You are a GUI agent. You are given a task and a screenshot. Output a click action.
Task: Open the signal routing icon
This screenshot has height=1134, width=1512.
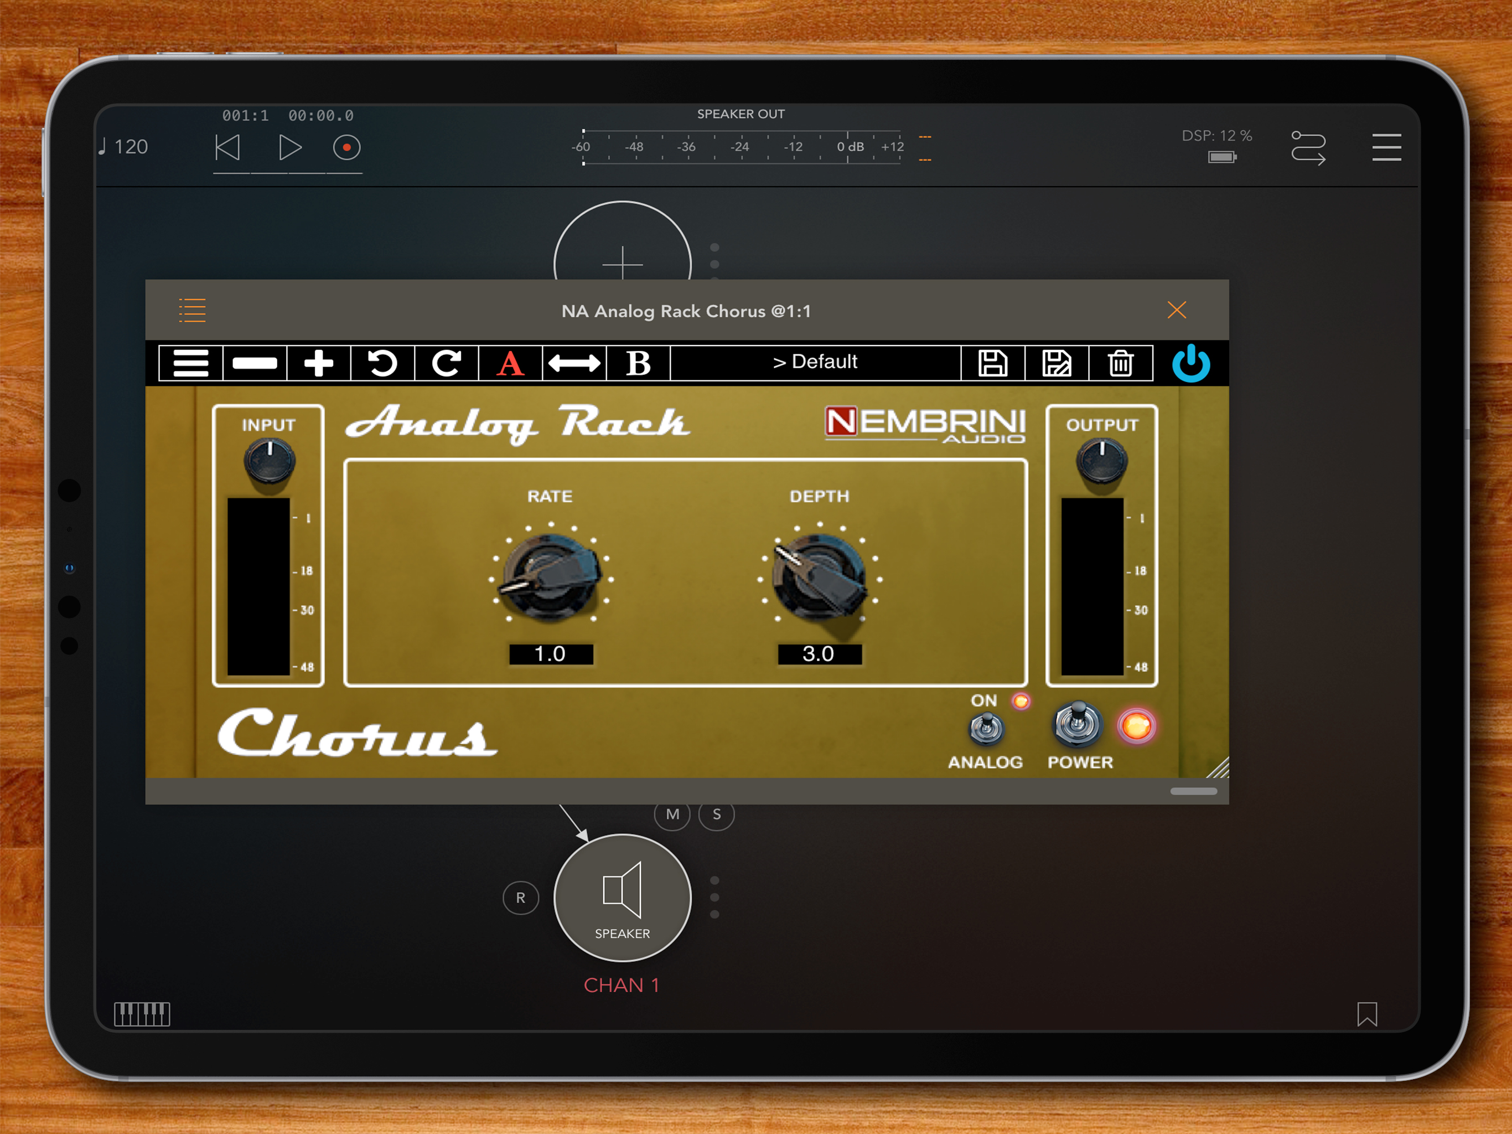click(x=1308, y=147)
